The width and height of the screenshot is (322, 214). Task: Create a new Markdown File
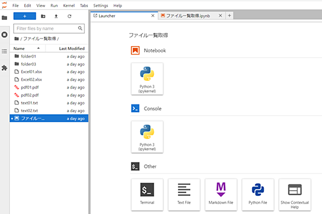(x=221, y=195)
